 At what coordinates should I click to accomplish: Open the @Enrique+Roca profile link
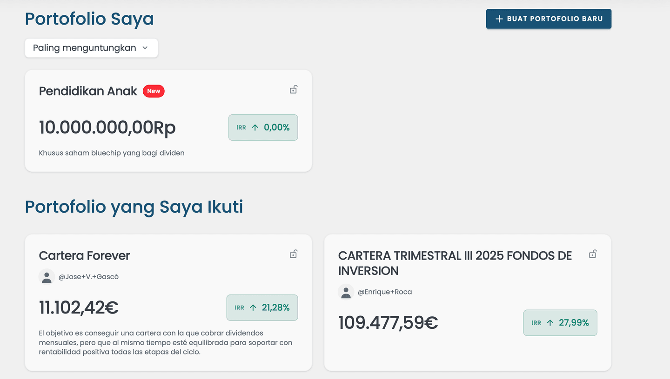click(x=384, y=292)
